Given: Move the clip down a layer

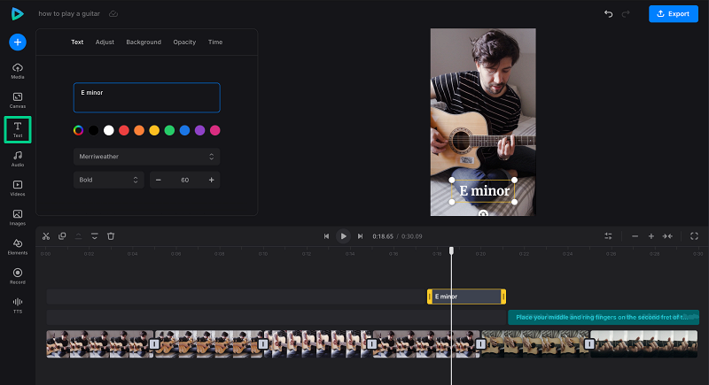Looking at the screenshot, I should [x=95, y=236].
